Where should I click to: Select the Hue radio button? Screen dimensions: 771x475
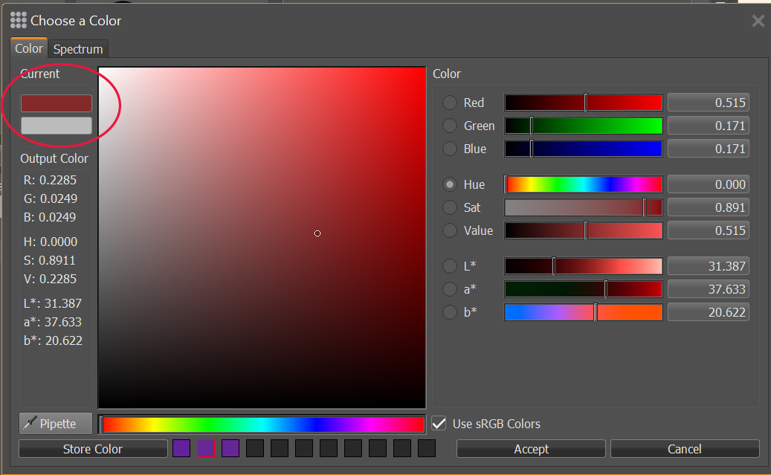coord(450,184)
